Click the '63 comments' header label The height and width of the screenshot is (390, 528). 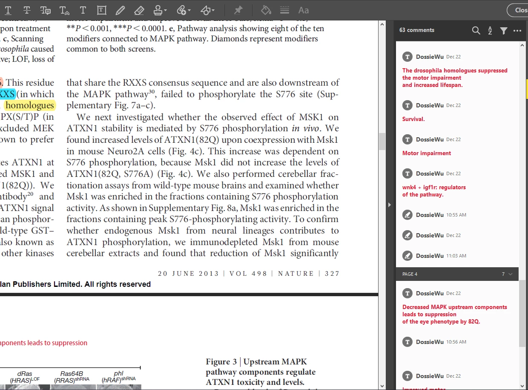(x=417, y=30)
